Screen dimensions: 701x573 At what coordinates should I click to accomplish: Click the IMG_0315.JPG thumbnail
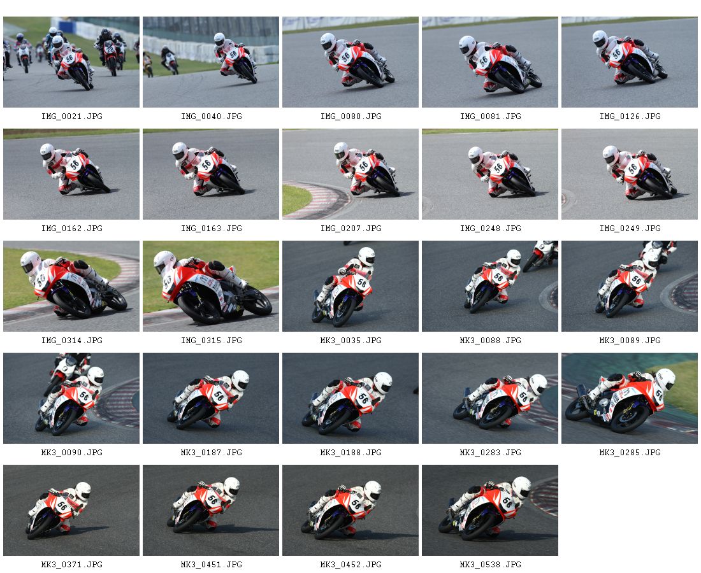pos(210,286)
